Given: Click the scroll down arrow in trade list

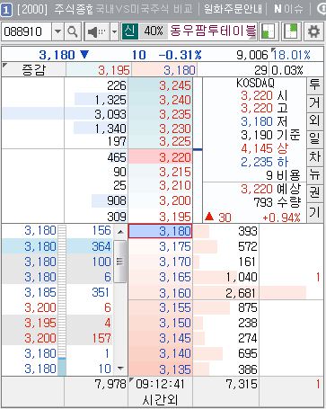Looking at the screenshot, I should point(120,368).
